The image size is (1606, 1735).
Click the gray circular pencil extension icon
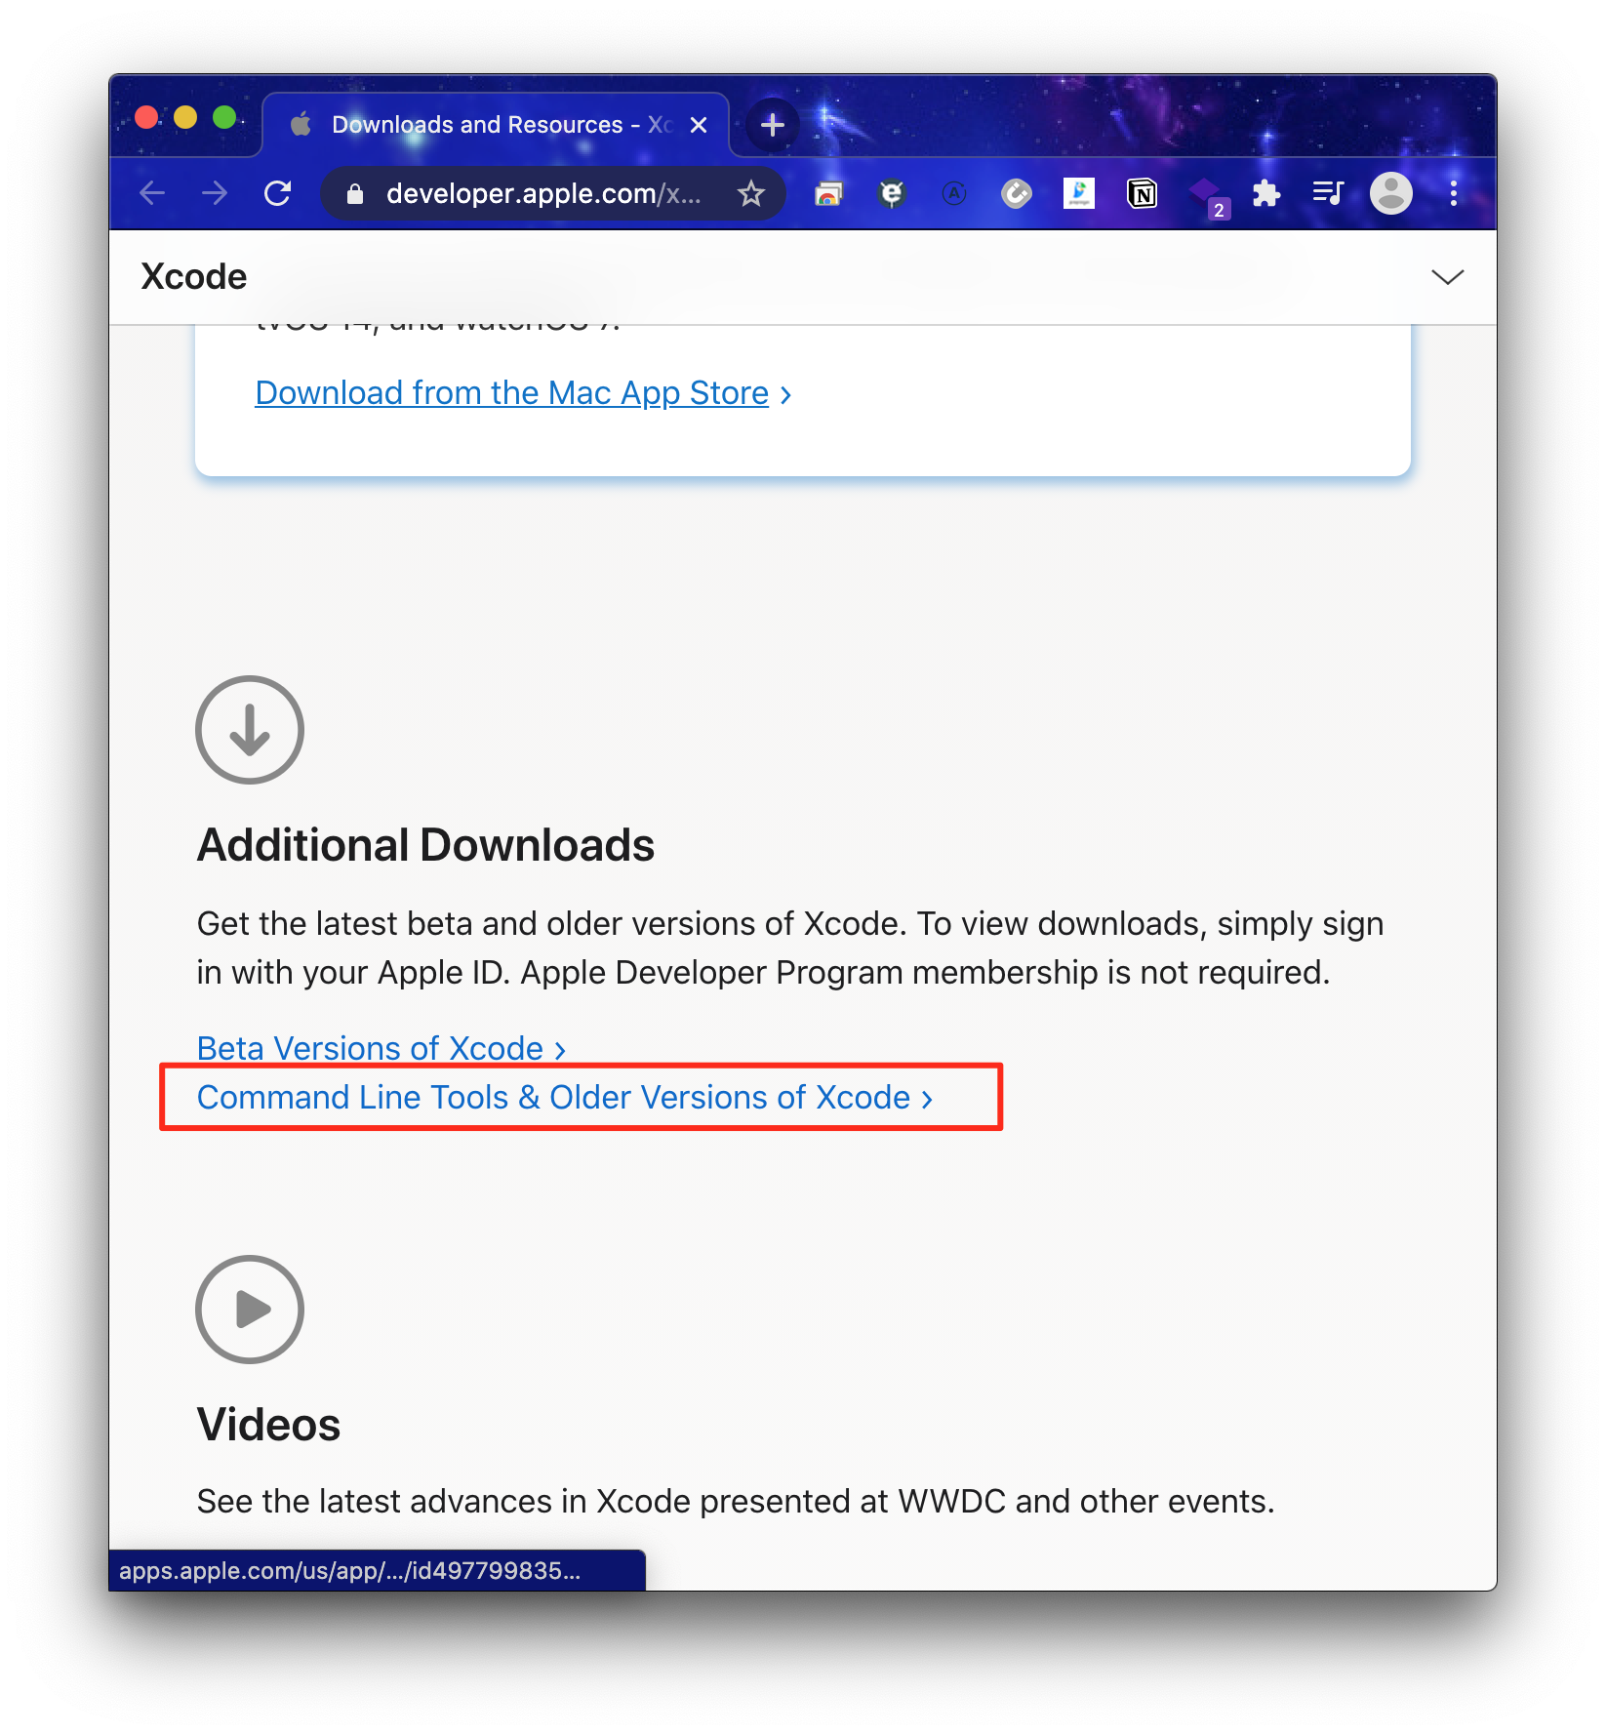coord(1017,193)
